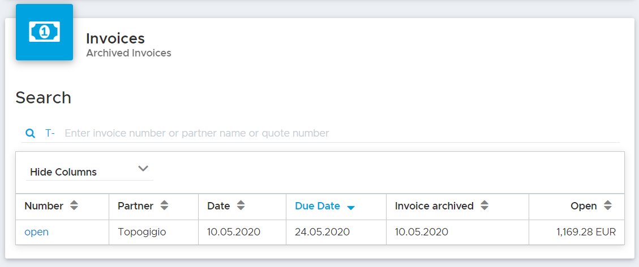
Task: Sort by Date column arrows
Action: 241,205
